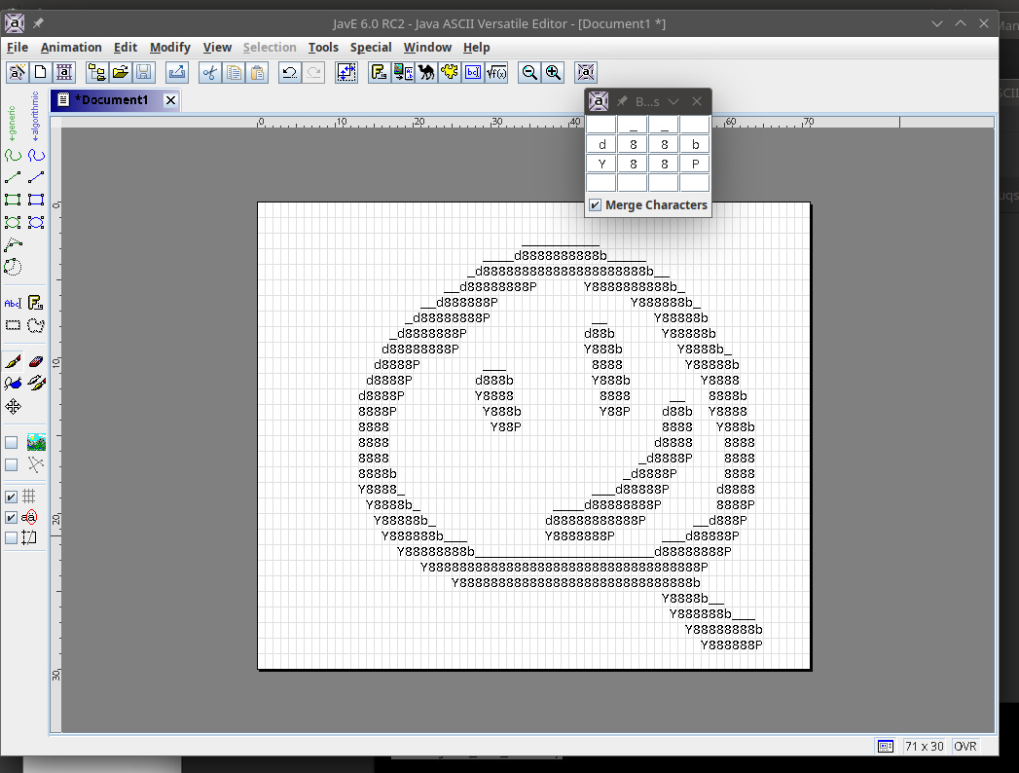The image size is (1019, 773).
Task: Select the algorithmic ellipse tool
Action: pos(36,222)
